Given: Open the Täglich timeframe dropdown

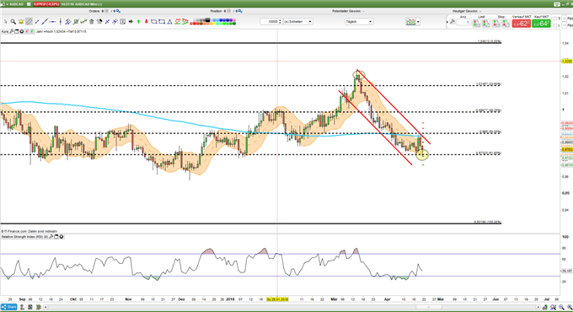Looking at the screenshot, I should tap(359, 22).
